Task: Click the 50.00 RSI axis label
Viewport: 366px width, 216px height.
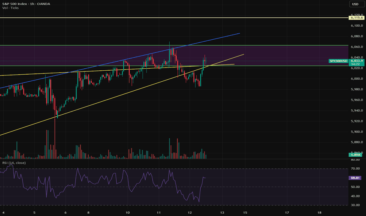Action: pyautogui.click(x=355, y=187)
